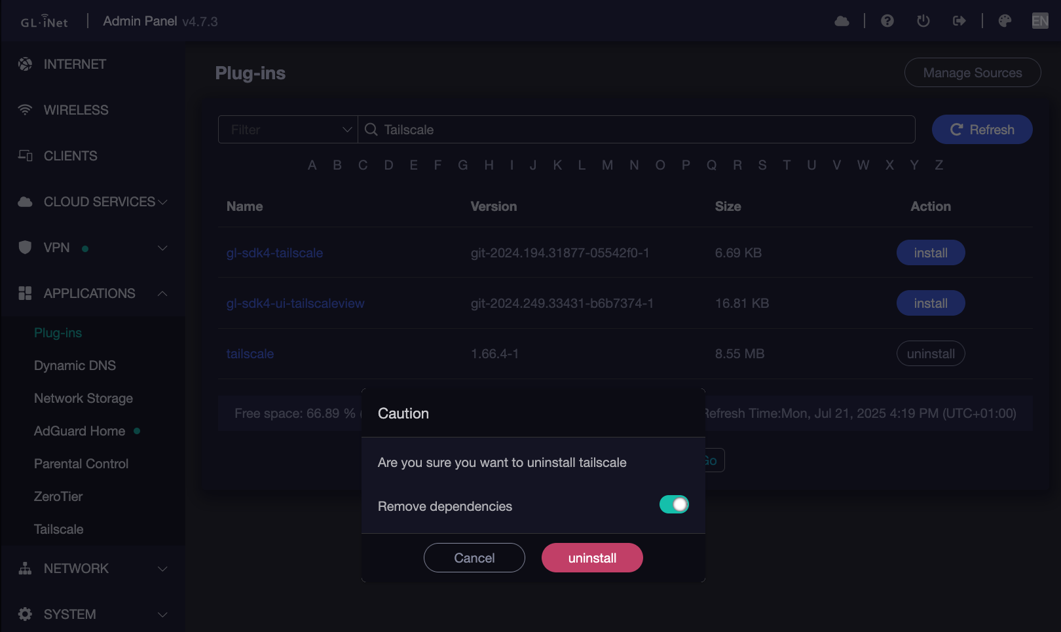Switch language via EN icon

[1040, 21]
